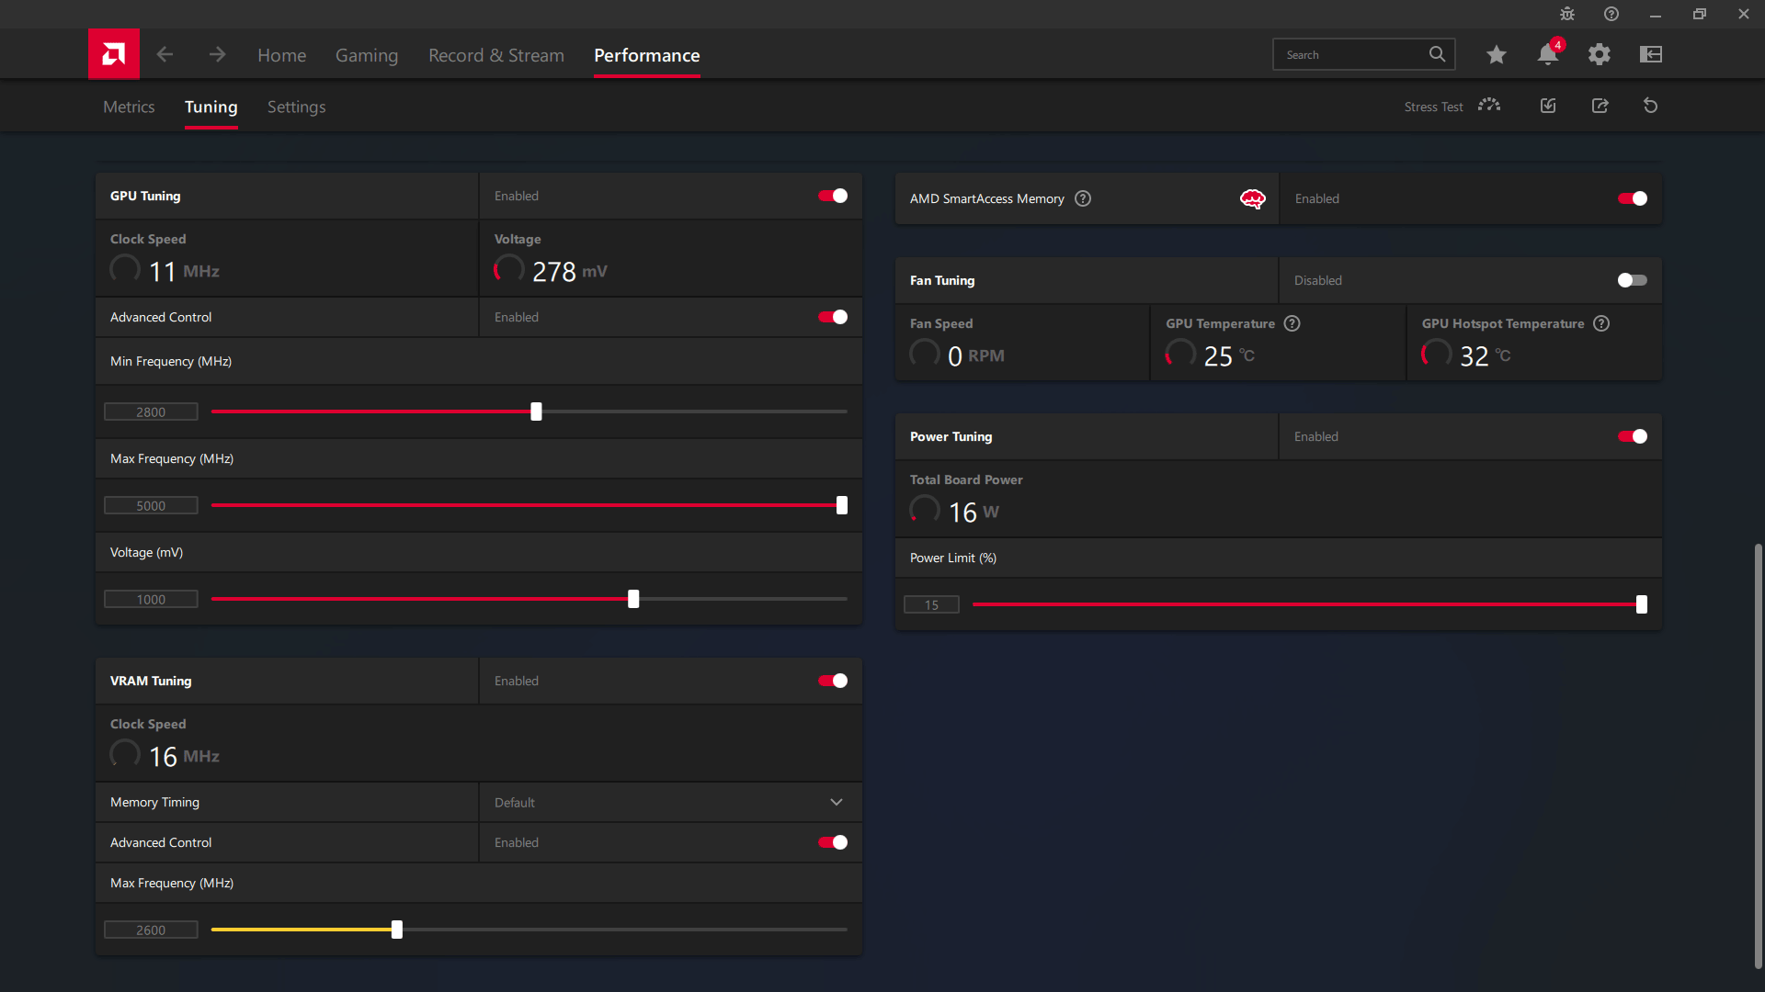Toggle GPU Advanced Control off

833,317
